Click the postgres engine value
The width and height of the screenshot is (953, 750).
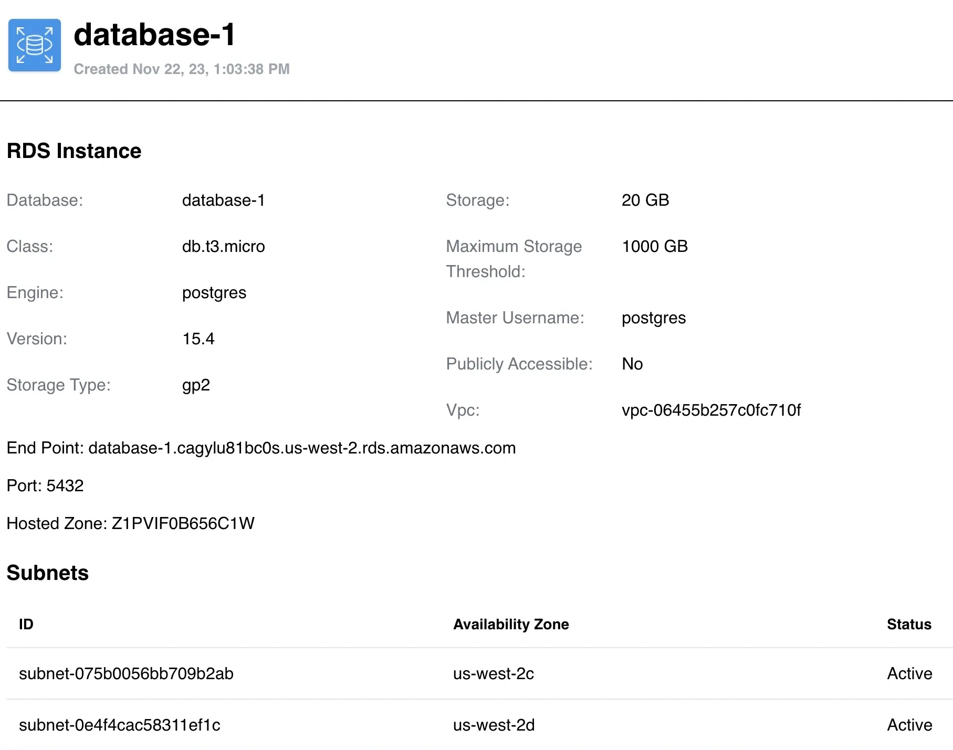[x=214, y=292]
